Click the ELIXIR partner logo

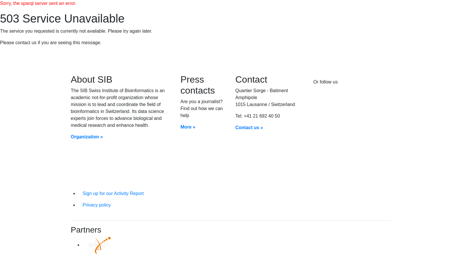pos(99,245)
